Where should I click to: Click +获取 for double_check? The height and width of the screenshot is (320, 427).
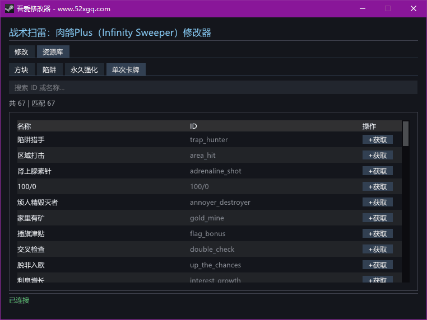[x=378, y=250]
